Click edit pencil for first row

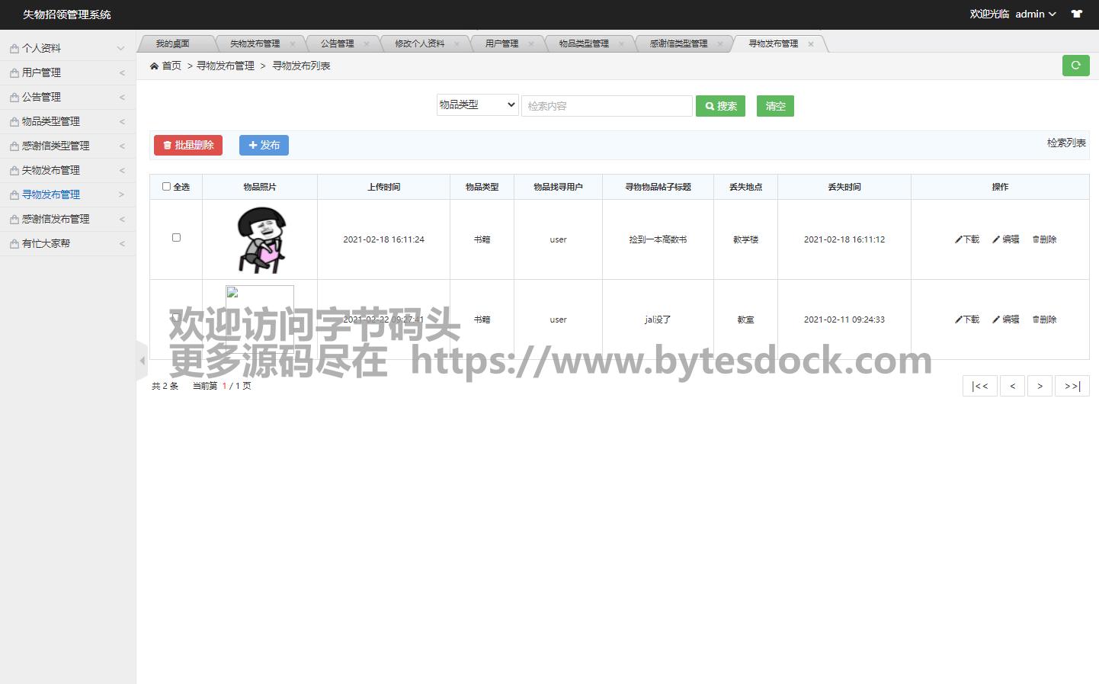click(x=1005, y=239)
